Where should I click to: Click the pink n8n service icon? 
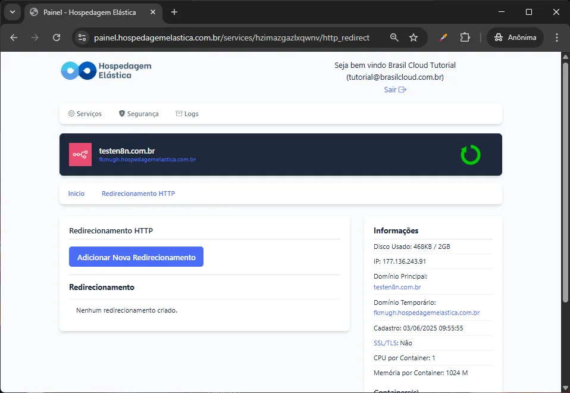pos(80,155)
